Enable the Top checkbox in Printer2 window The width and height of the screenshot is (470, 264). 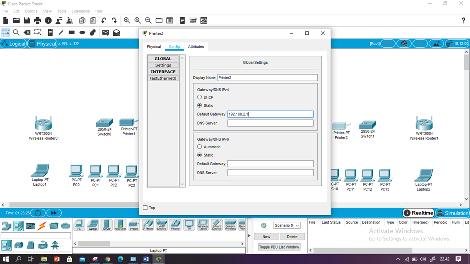point(145,208)
